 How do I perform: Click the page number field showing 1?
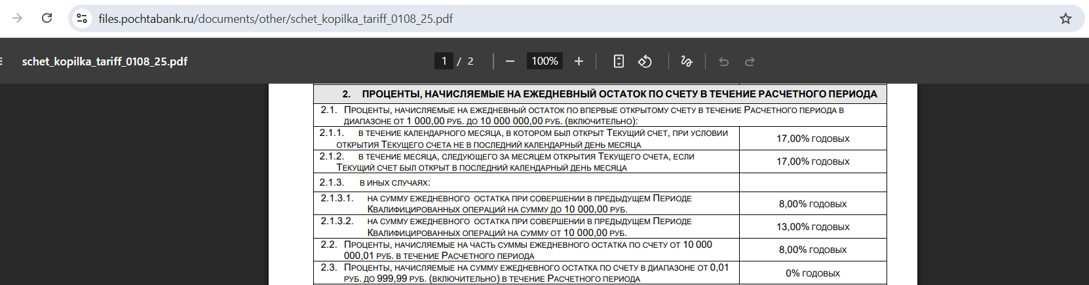click(444, 61)
